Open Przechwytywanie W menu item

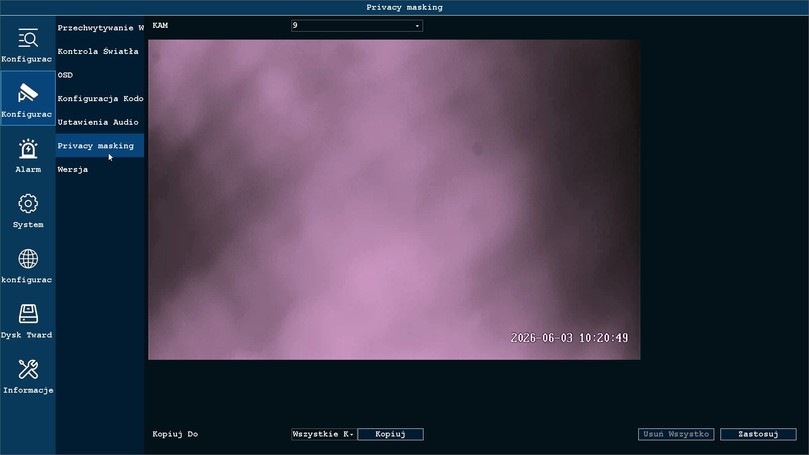pyautogui.click(x=100, y=28)
